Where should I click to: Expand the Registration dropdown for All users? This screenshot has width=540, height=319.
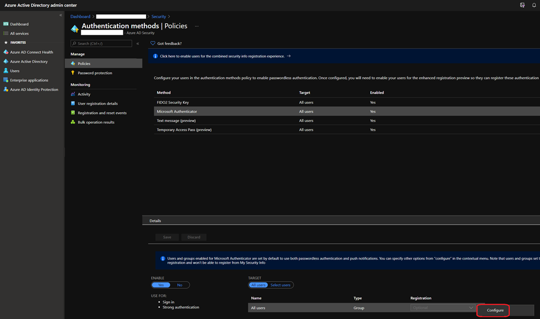(442, 308)
